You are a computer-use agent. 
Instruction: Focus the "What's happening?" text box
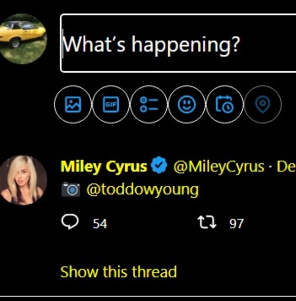(x=178, y=44)
